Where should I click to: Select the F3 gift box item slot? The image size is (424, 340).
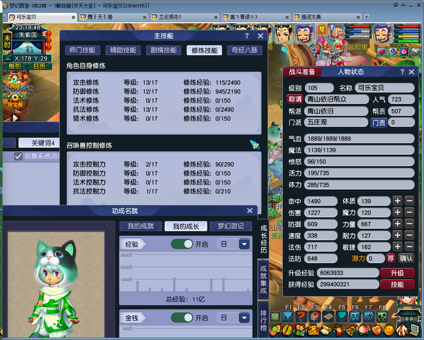click(x=315, y=316)
